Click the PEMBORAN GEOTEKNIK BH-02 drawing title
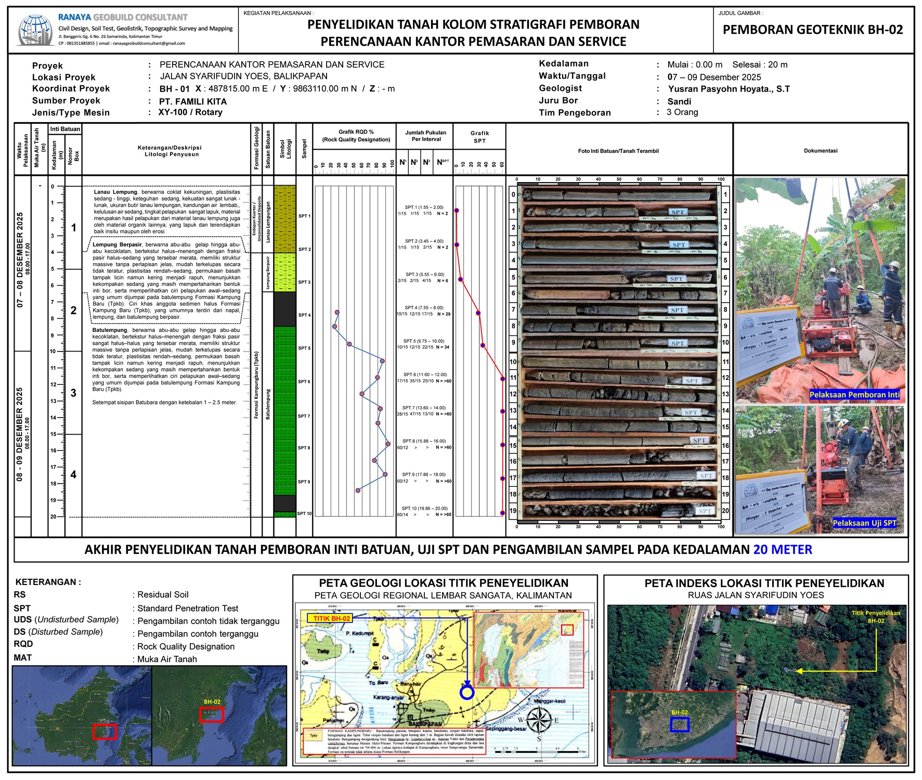 (813, 30)
